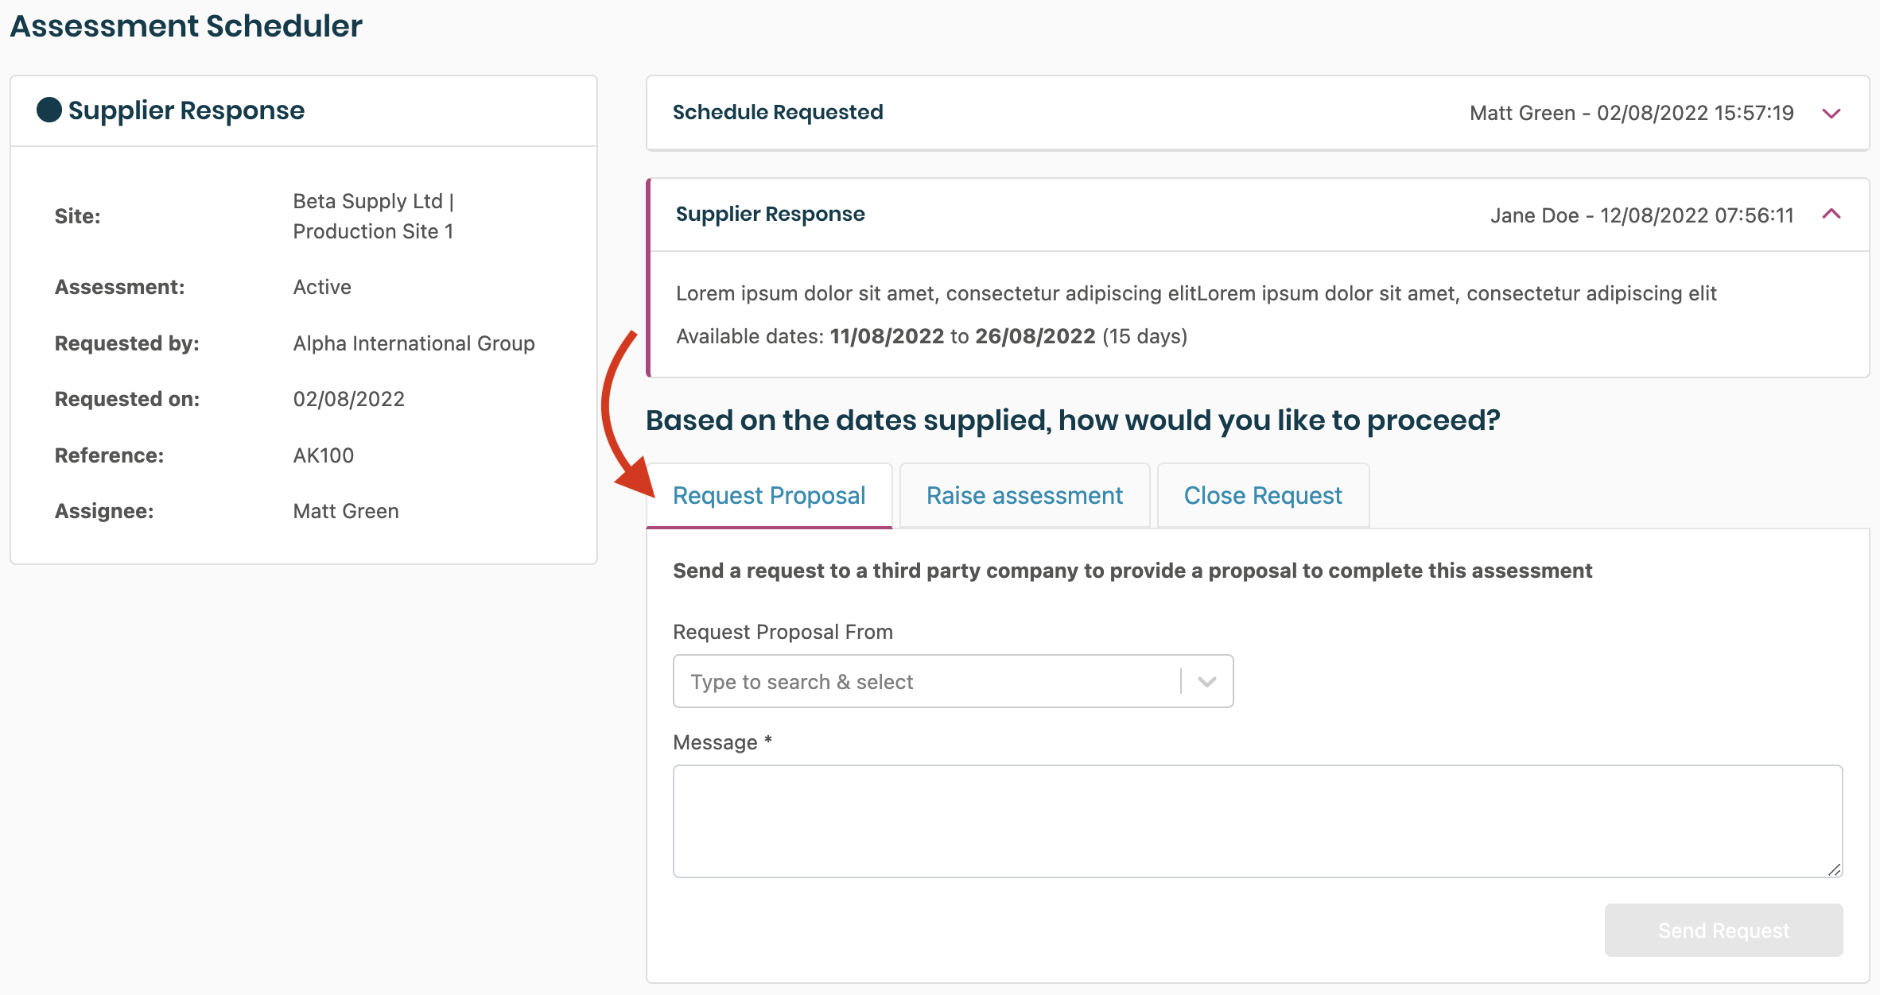Click the Schedule Requested header title
1880x995 pixels.
point(778,113)
